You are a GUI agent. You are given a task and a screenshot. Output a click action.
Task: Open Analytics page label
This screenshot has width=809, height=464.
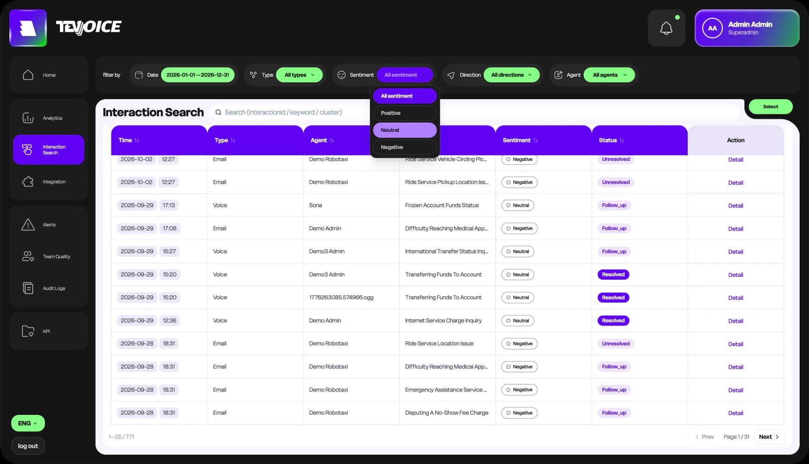tap(52, 118)
